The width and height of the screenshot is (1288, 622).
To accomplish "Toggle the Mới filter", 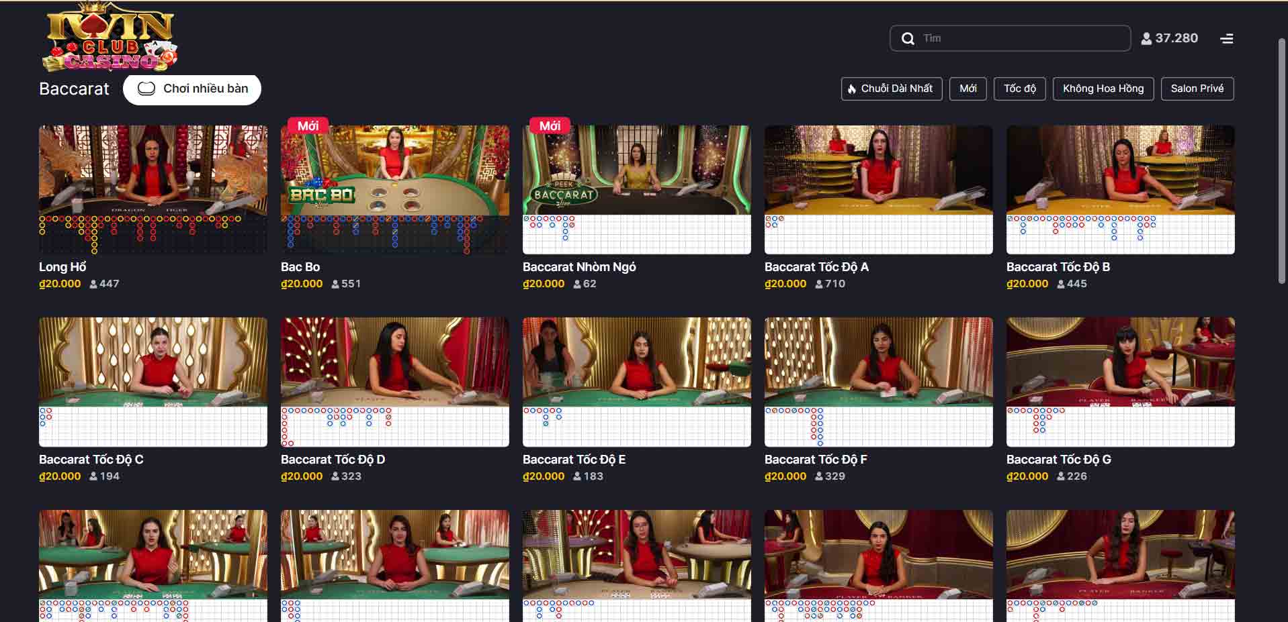I will tap(968, 89).
